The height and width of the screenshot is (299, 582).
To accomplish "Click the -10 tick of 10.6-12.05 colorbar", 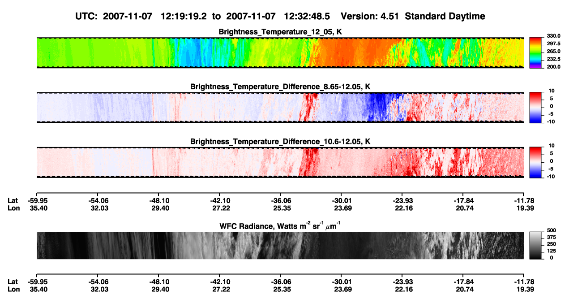I will [552, 176].
